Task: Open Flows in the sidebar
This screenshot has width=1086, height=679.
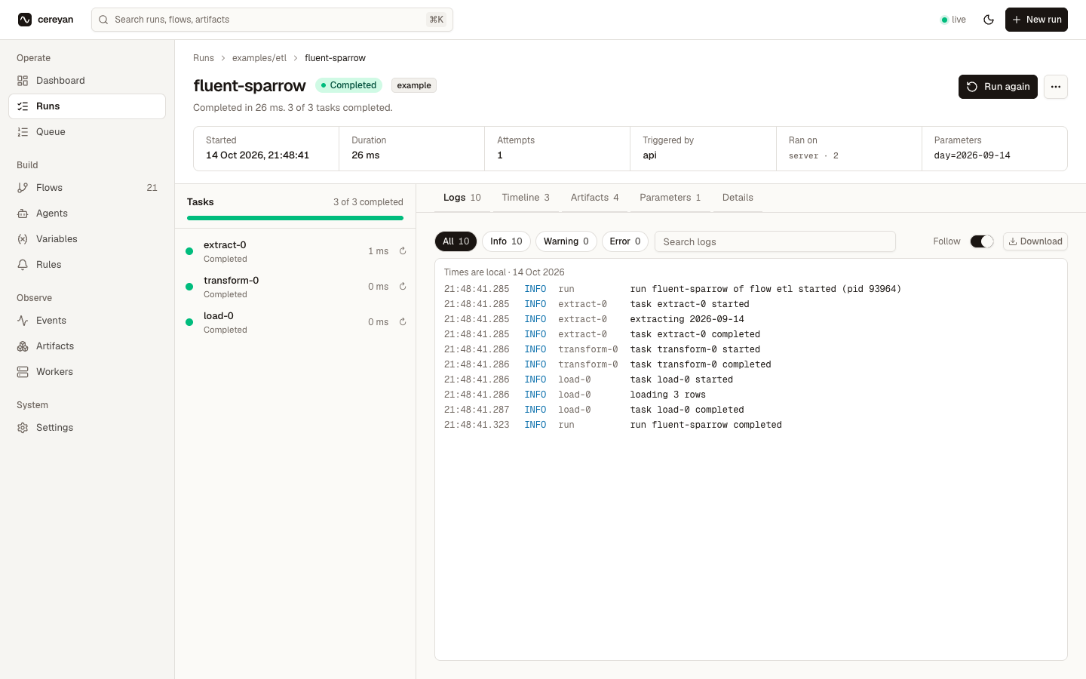Action: pyautogui.click(x=87, y=188)
